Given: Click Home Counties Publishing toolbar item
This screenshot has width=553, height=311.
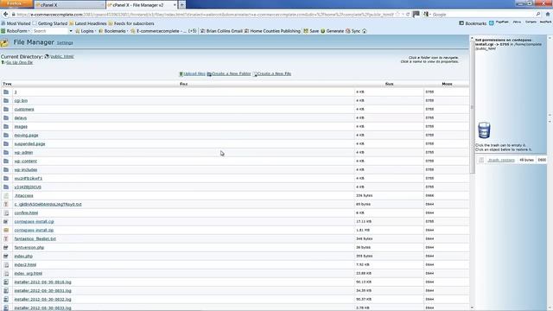Looking at the screenshot, I should [x=272, y=31].
